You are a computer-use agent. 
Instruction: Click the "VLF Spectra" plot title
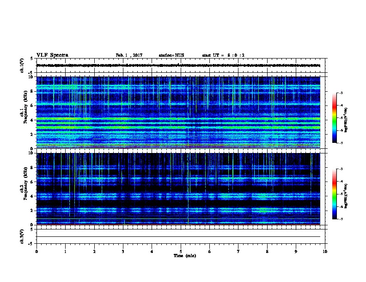coord(52,55)
